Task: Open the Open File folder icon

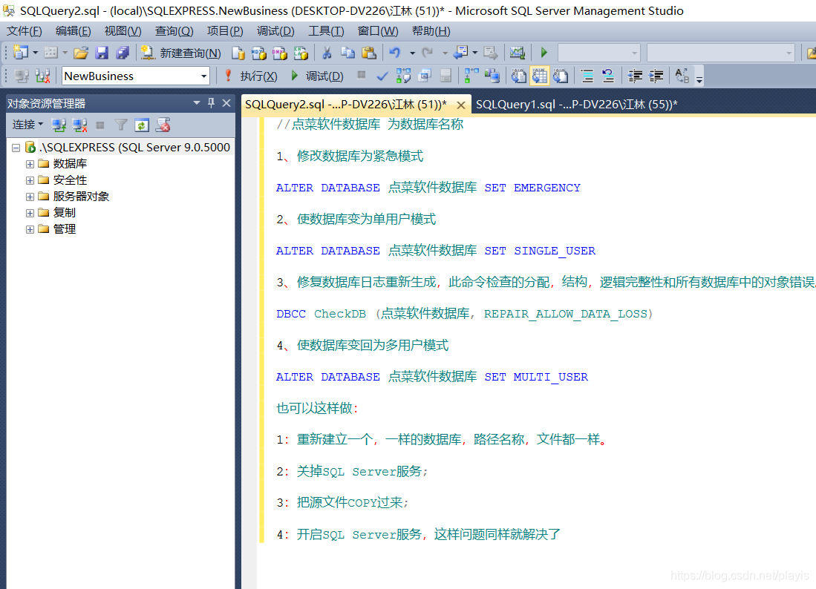Action: tap(81, 53)
